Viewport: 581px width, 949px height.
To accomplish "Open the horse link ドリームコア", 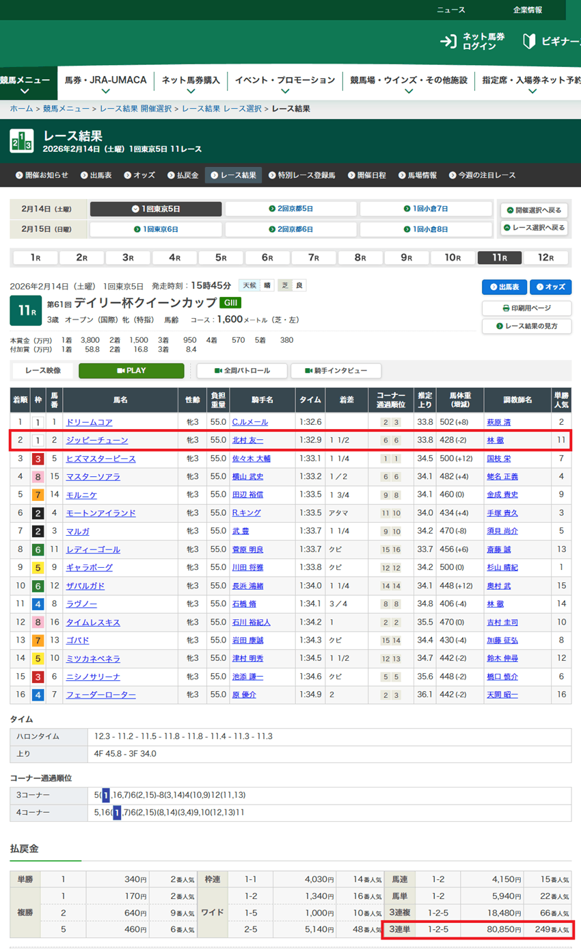I will pos(89,422).
